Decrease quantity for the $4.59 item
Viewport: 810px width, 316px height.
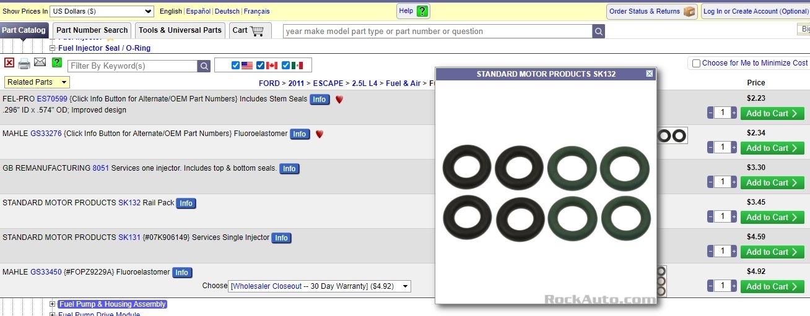click(710, 252)
